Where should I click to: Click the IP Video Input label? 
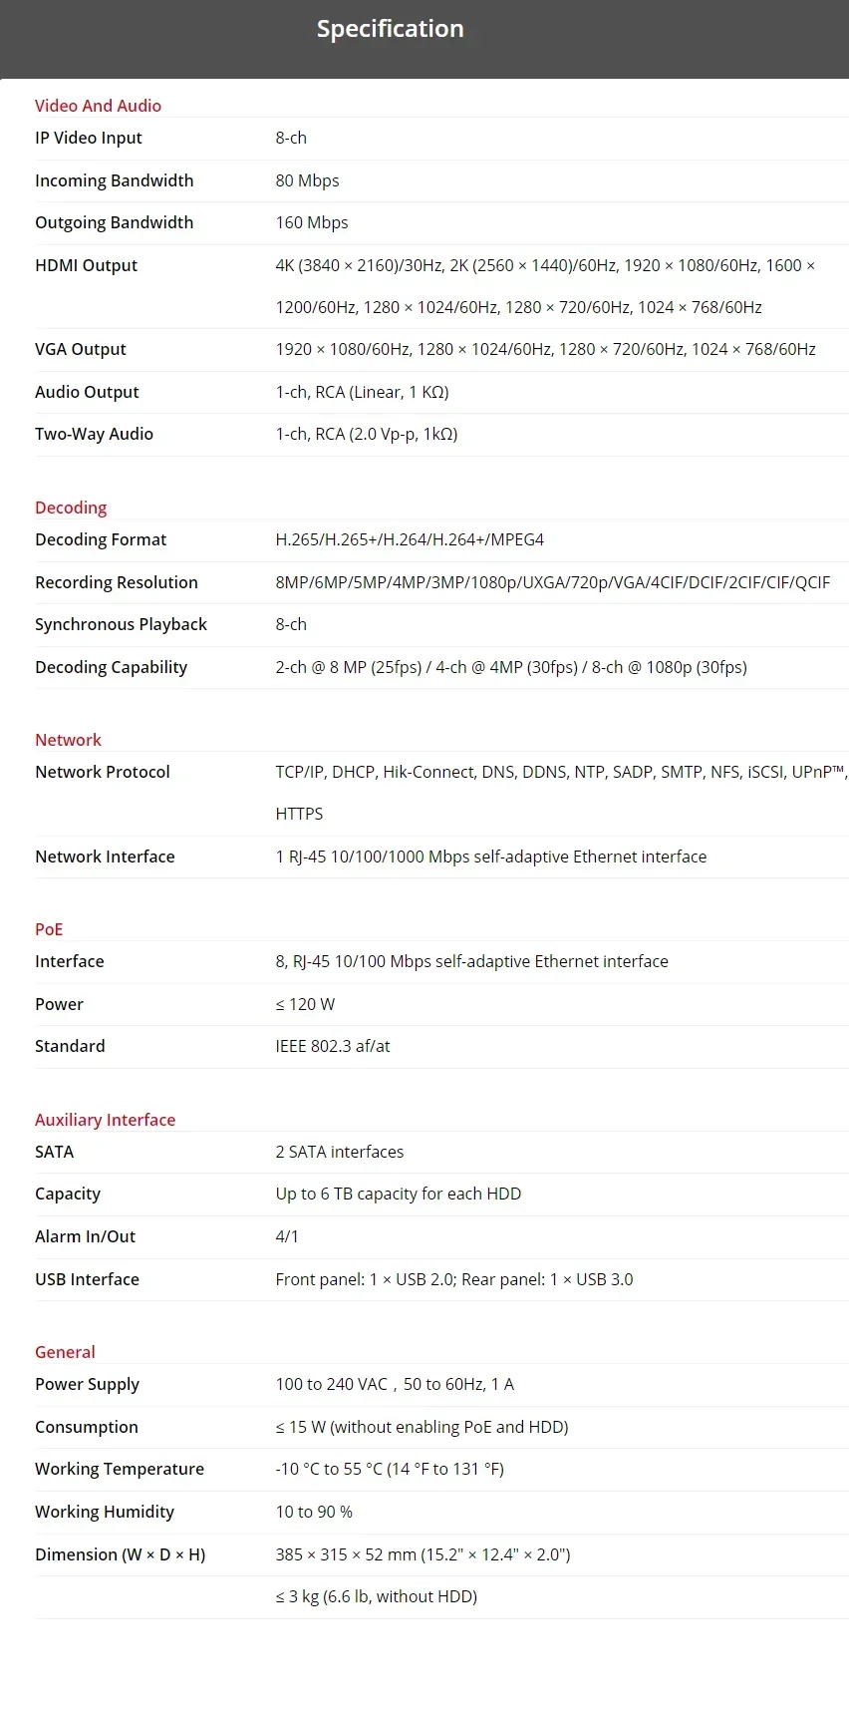pos(89,138)
